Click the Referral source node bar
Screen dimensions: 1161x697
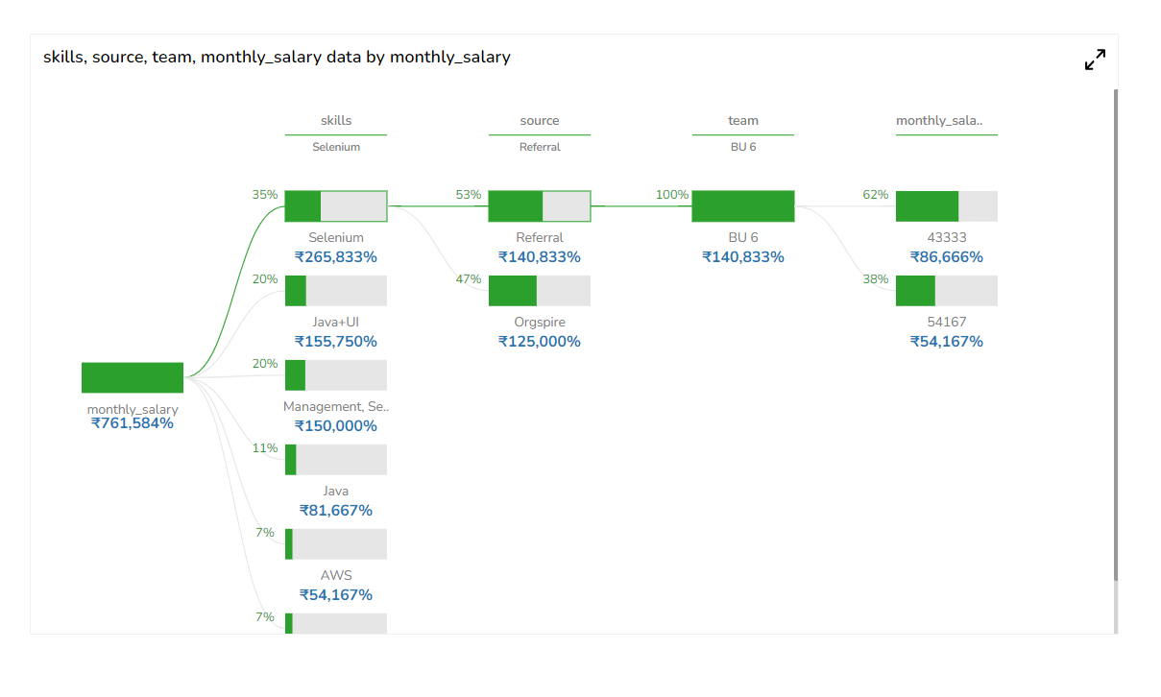(x=540, y=206)
